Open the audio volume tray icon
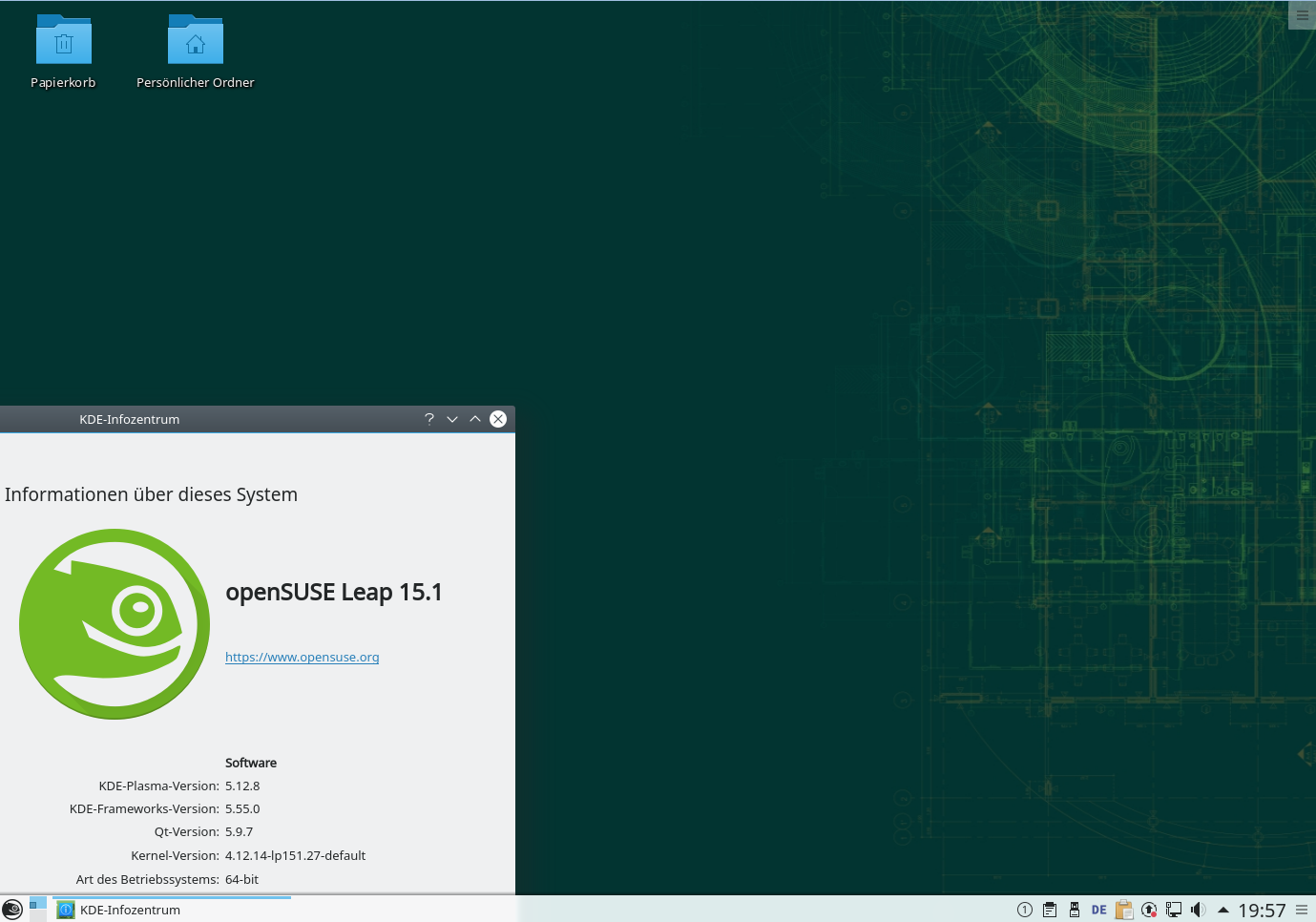 pos(1199,910)
